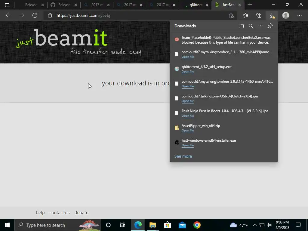Screen dimensions: 308x231
Task: Open file for AssetRipper_win_x64.zip
Action: 188,131
